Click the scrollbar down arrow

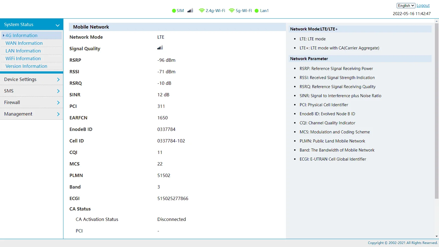point(437,236)
